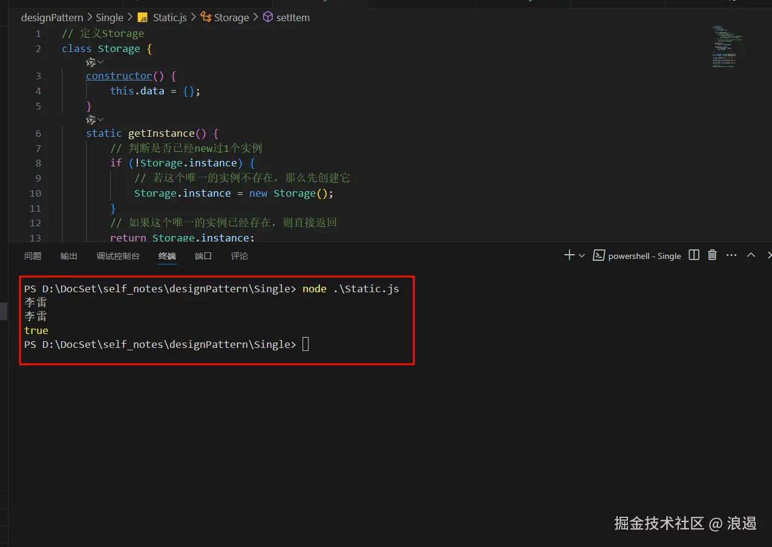Click 'class Storage {' on line 2
The image size is (772, 547).
pyautogui.click(x=107, y=48)
